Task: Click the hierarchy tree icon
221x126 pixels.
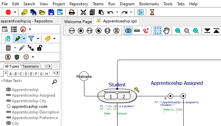Action: pos(31,48)
